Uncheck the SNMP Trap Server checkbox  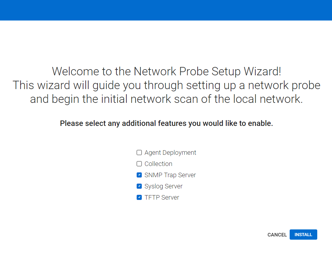click(x=139, y=175)
